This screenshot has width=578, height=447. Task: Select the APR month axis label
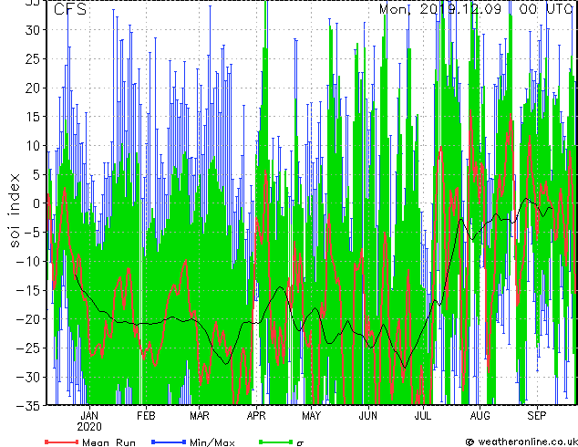point(256,415)
